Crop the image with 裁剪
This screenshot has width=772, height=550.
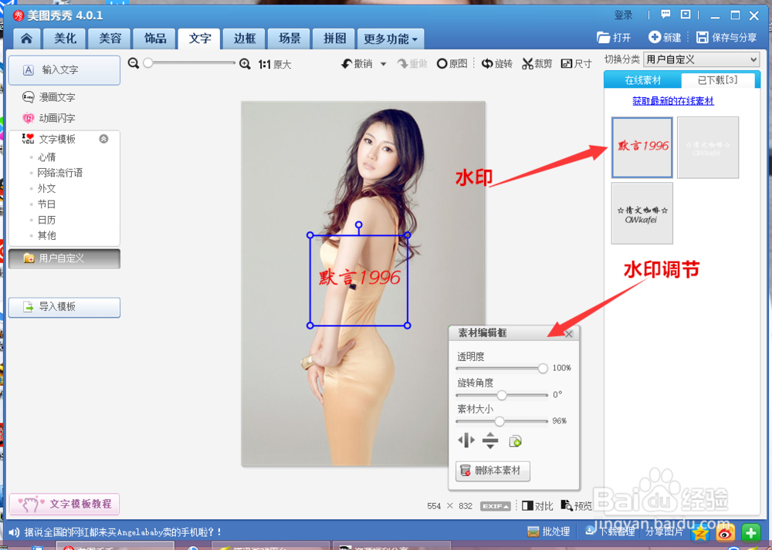[537, 64]
